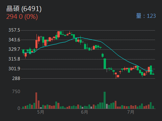
Task: Click the 0 volume axis label
Action: pos(19,108)
